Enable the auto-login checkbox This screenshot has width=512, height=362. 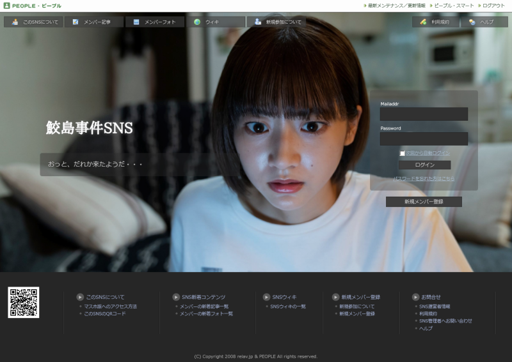click(x=403, y=153)
